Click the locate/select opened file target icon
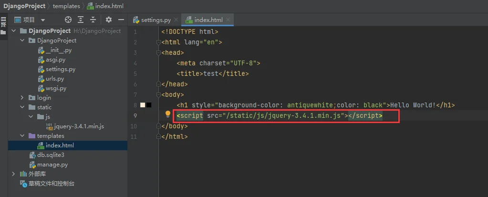Image resolution: width=488 pixels, height=197 pixels. (68, 20)
